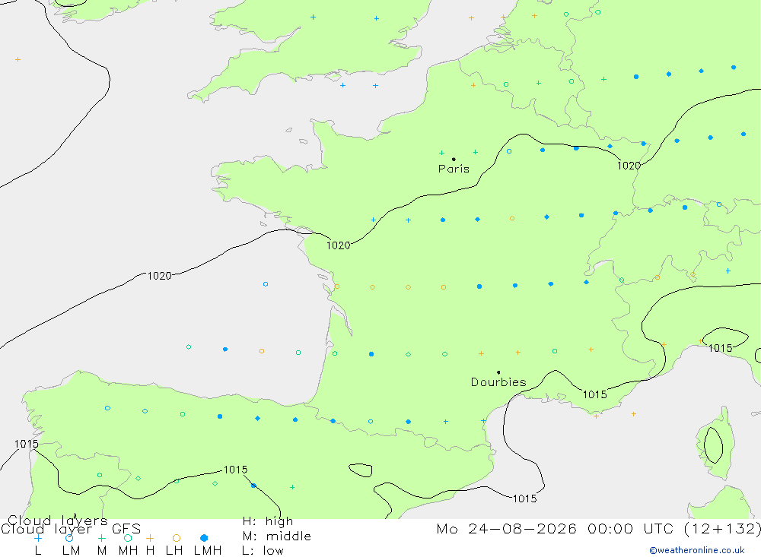Click the orange plus legend symbol for high cloud

(x=150, y=538)
